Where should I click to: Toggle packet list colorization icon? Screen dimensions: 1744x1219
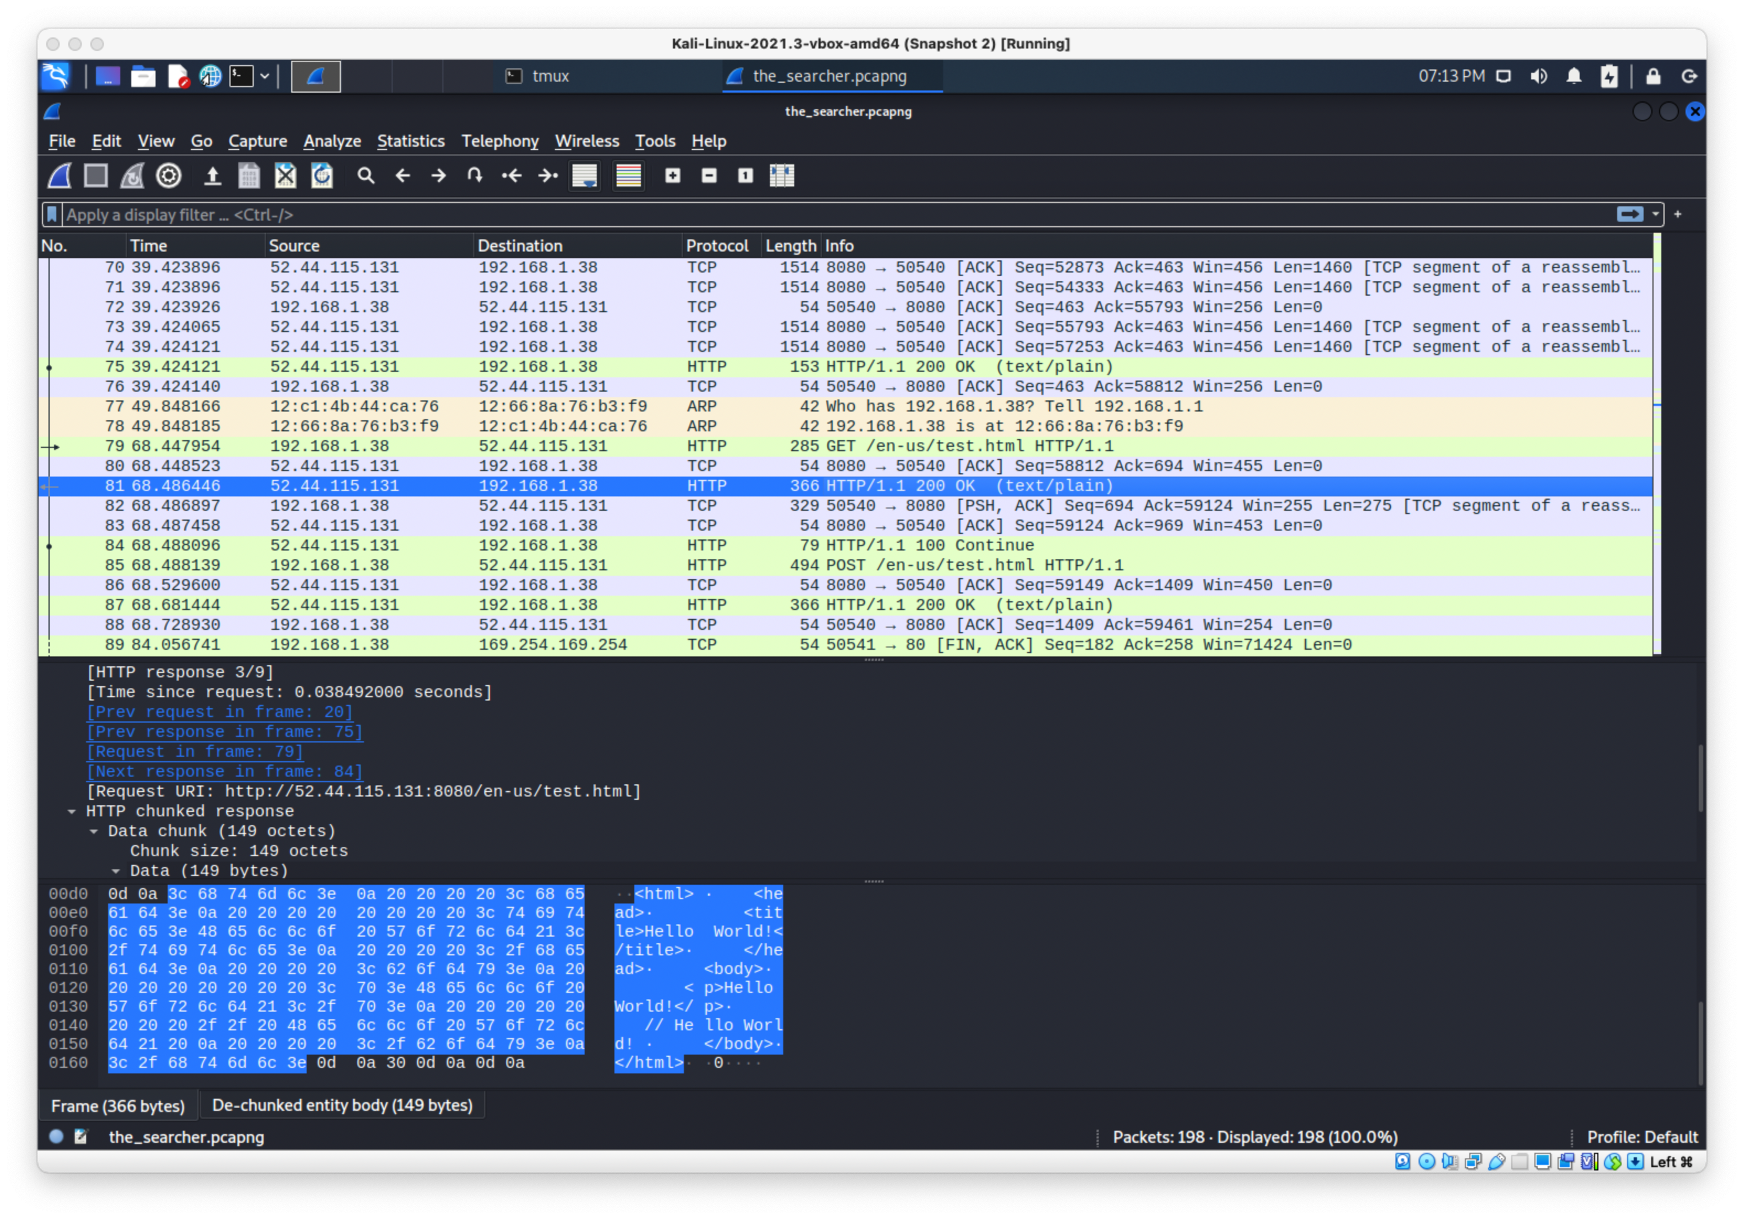tap(629, 176)
